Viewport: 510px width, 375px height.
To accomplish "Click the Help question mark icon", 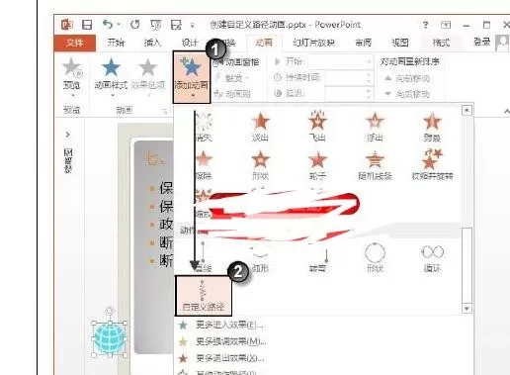I will 425,25.
